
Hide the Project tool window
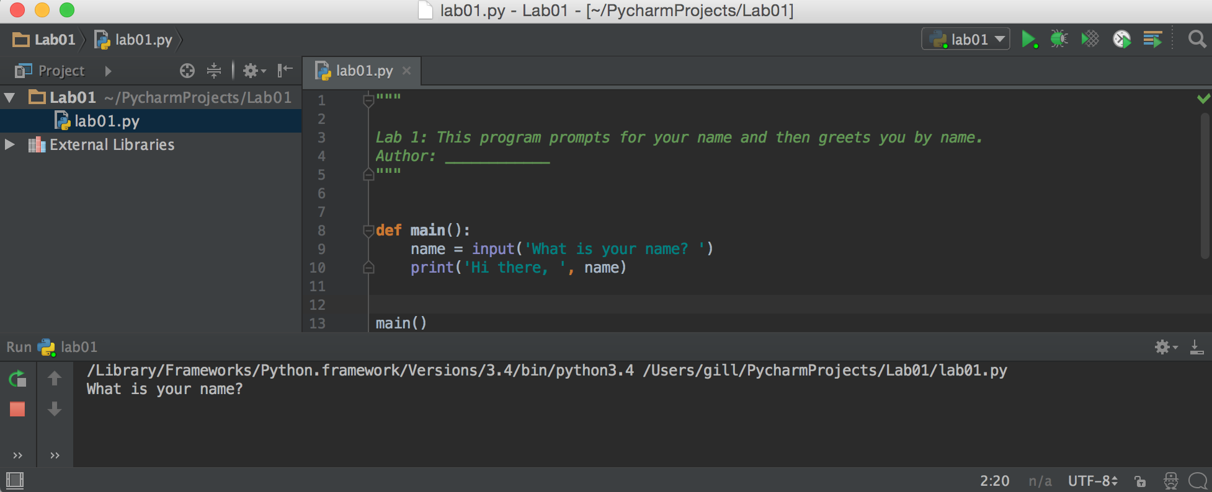click(285, 71)
